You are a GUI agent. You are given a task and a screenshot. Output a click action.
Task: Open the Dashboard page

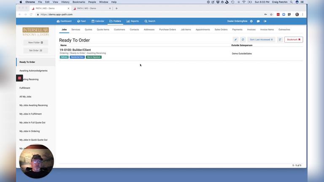[x=64, y=21]
